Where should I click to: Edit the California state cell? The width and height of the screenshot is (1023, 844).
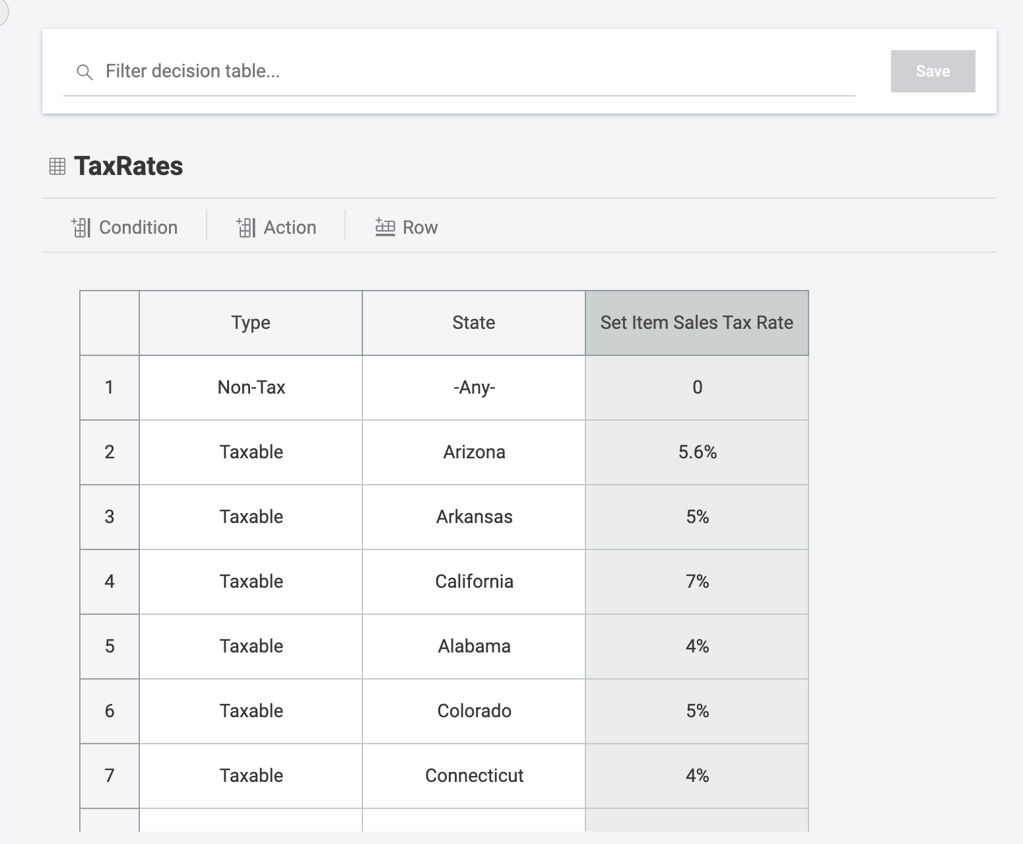(x=474, y=582)
